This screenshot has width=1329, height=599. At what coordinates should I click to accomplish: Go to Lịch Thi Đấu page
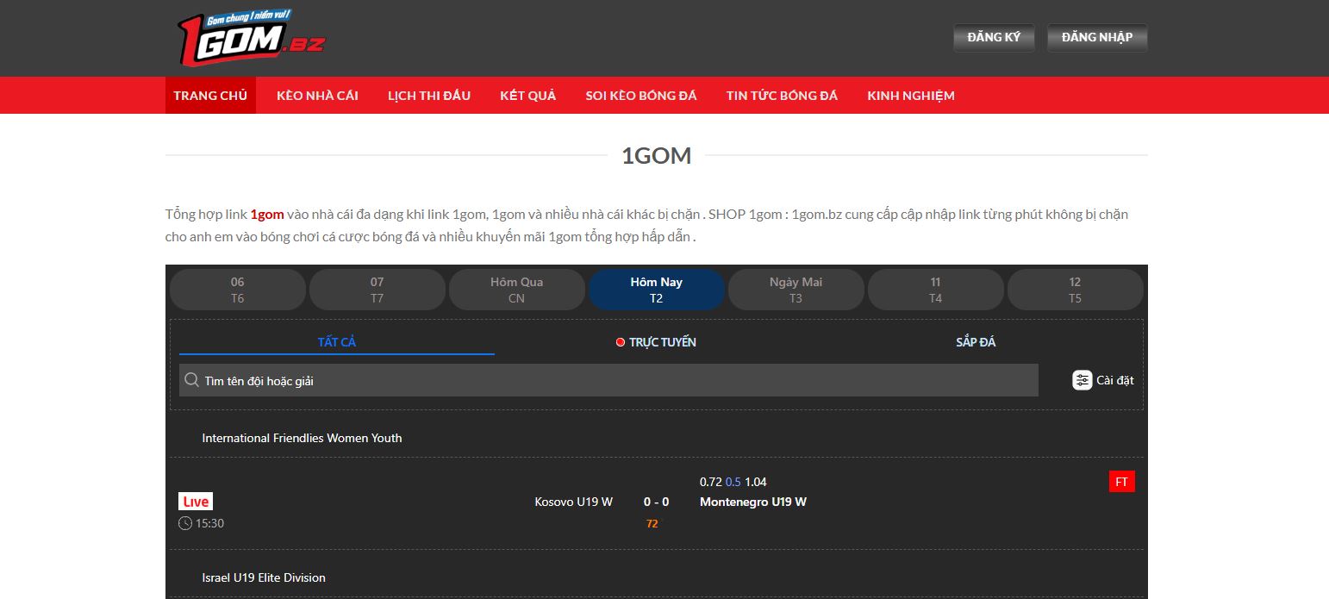click(429, 96)
